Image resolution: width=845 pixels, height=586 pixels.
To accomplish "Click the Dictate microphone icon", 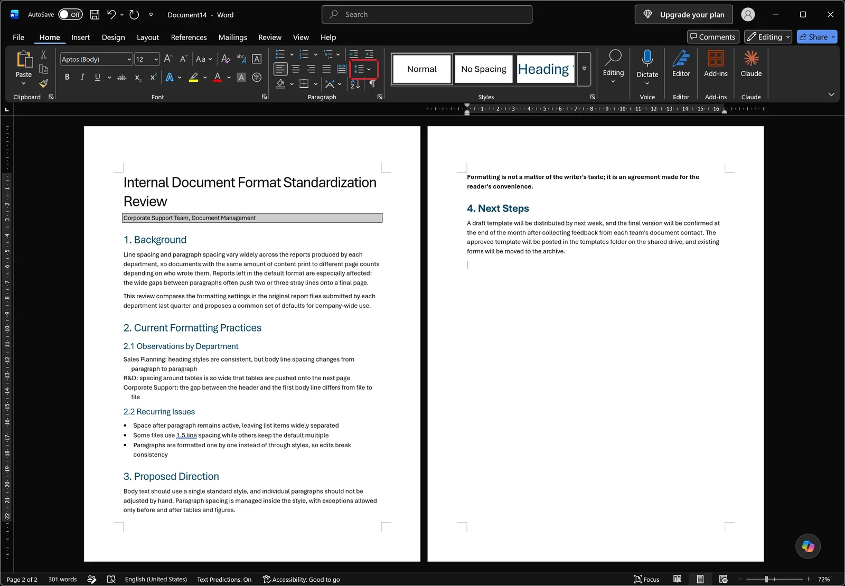I will pyautogui.click(x=647, y=58).
